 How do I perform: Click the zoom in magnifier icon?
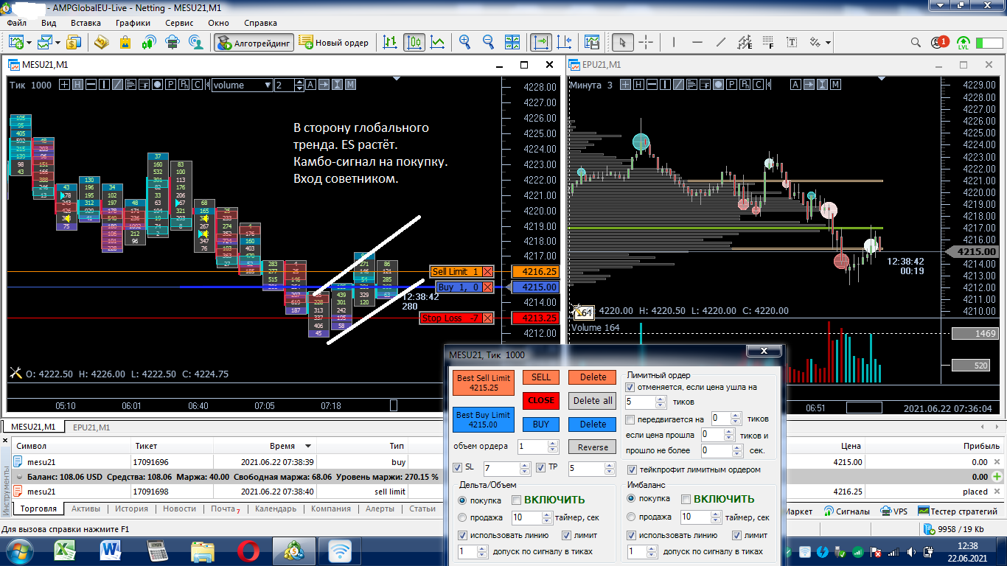(464, 43)
